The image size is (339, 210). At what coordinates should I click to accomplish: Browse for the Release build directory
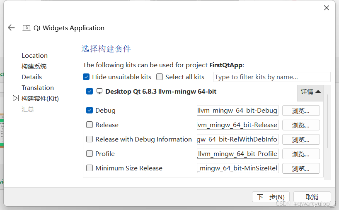coord(301,125)
